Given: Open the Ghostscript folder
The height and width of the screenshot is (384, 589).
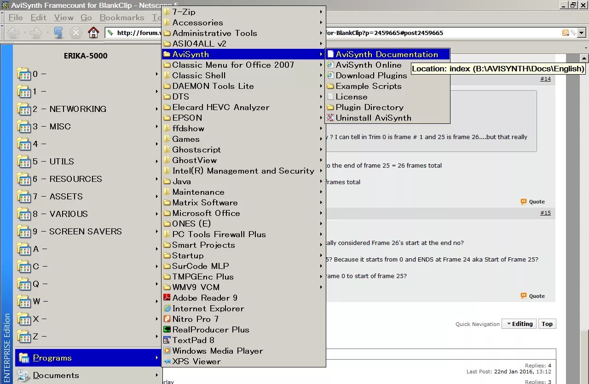Looking at the screenshot, I should (244, 150).
